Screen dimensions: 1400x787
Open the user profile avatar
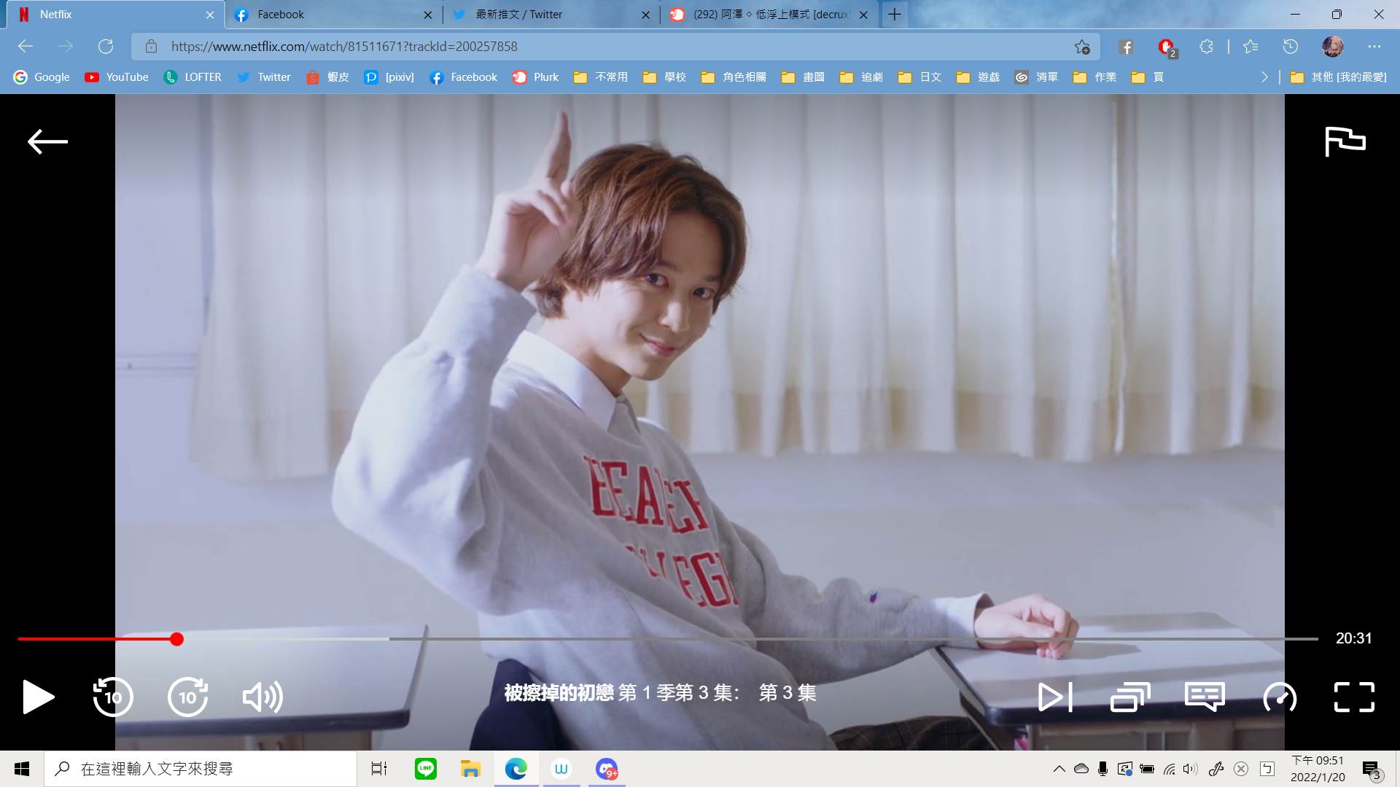(x=1333, y=47)
